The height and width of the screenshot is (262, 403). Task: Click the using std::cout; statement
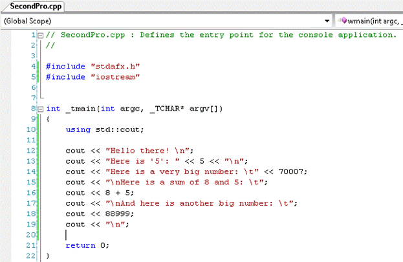tap(105, 129)
